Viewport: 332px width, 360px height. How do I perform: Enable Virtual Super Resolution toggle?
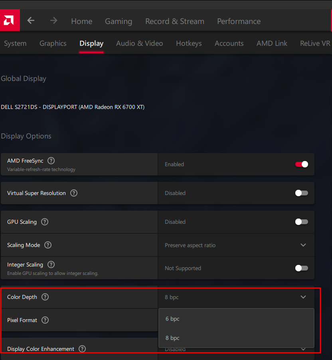pyautogui.click(x=302, y=193)
